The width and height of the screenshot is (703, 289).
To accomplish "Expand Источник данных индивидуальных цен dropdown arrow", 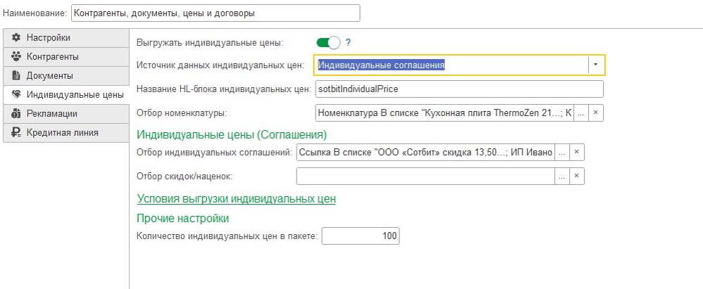I will coord(595,65).
